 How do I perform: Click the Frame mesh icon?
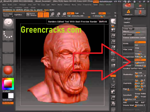click(x=113, y=86)
